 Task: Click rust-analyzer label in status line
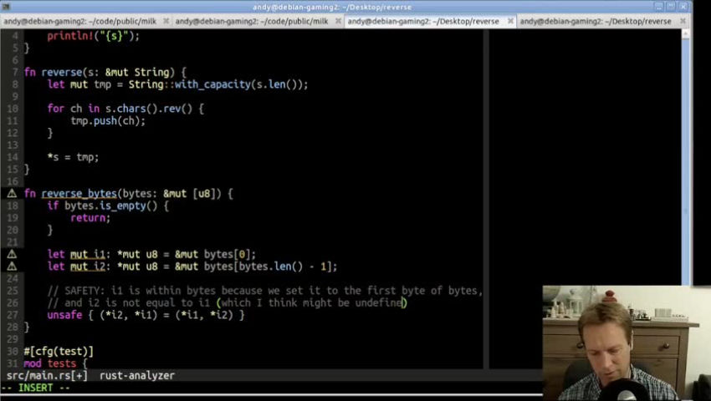pos(137,376)
